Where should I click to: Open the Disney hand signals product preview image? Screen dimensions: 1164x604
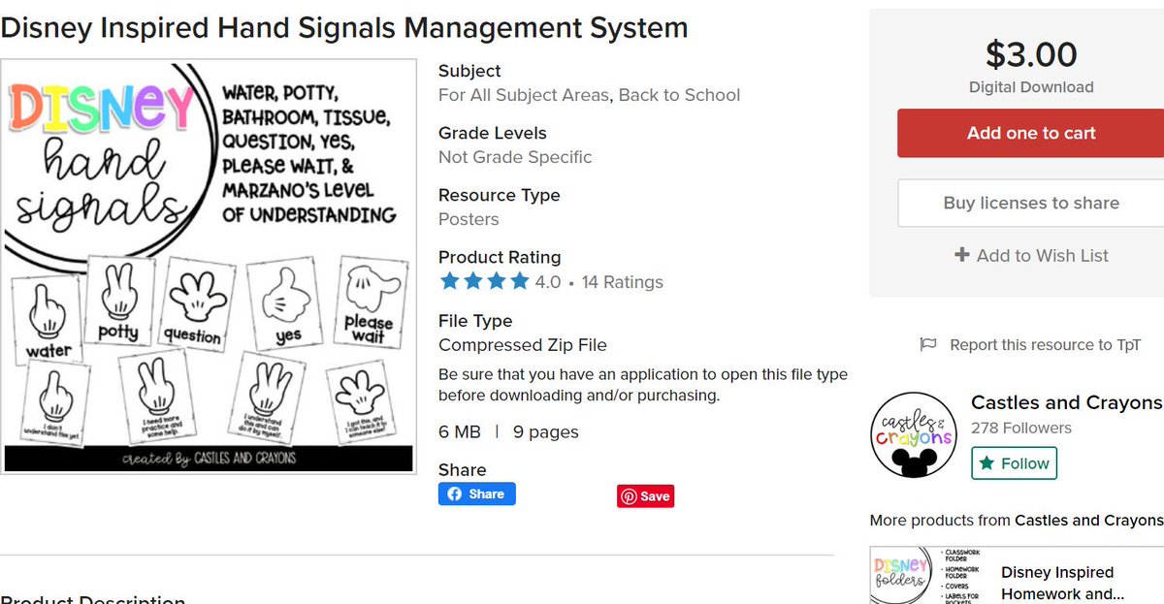tap(210, 267)
